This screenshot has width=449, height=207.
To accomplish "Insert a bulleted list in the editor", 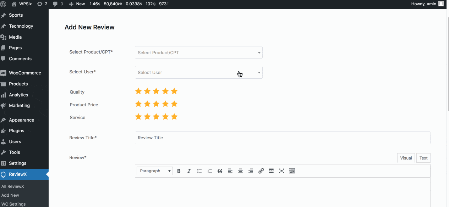I will coord(199,171).
